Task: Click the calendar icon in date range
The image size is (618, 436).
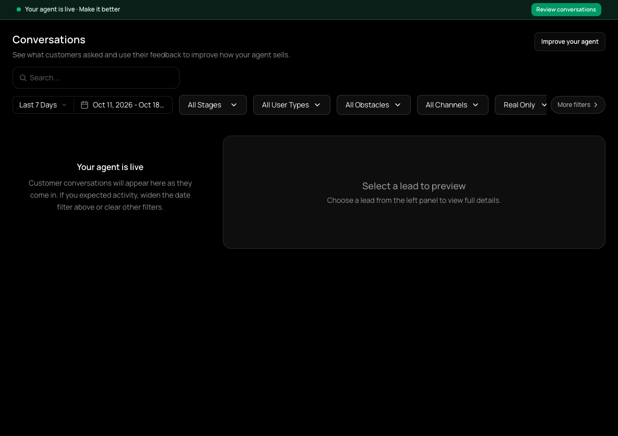Action: coord(85,105)
